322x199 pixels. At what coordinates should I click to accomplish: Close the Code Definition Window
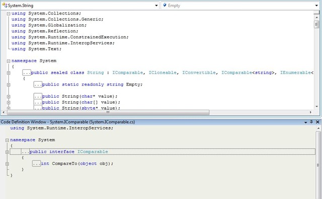(x=317, y=122)
